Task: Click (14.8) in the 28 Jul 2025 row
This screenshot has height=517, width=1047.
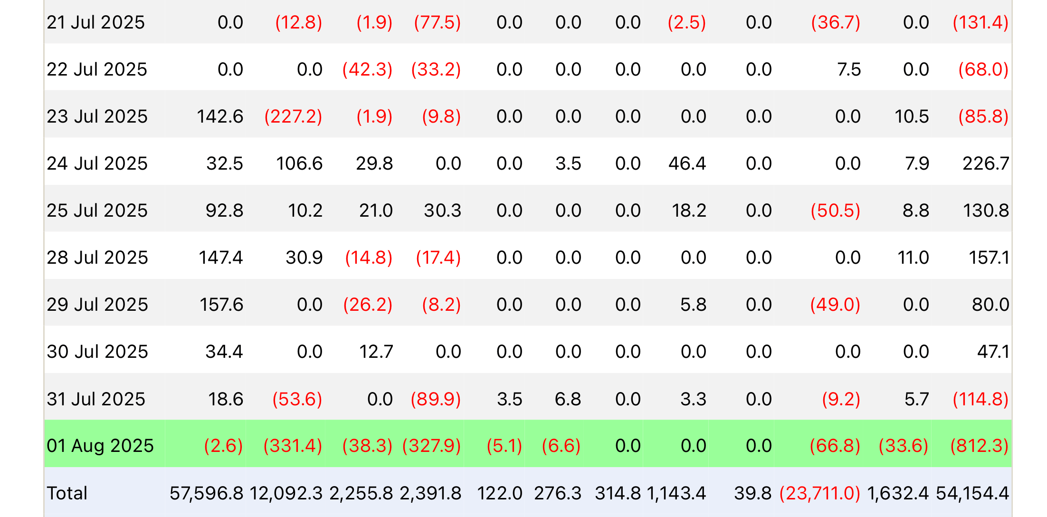Action: pos(369,258)
